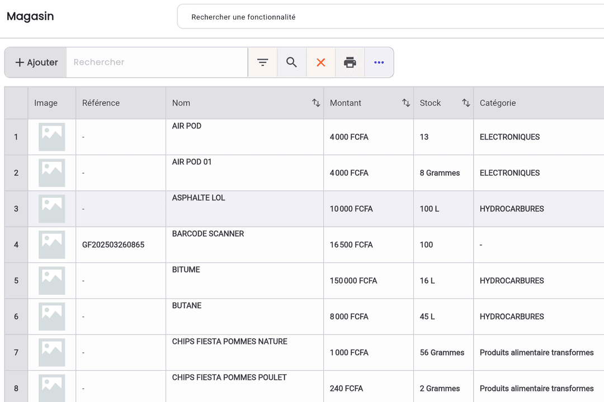Click the Image placeholder for AIR POD 01
The image size is (604, 402).
tap(51, 173)
